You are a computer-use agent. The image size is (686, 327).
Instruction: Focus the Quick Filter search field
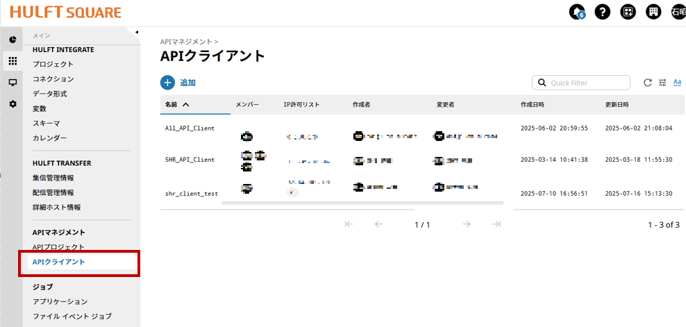pos(587,83)
